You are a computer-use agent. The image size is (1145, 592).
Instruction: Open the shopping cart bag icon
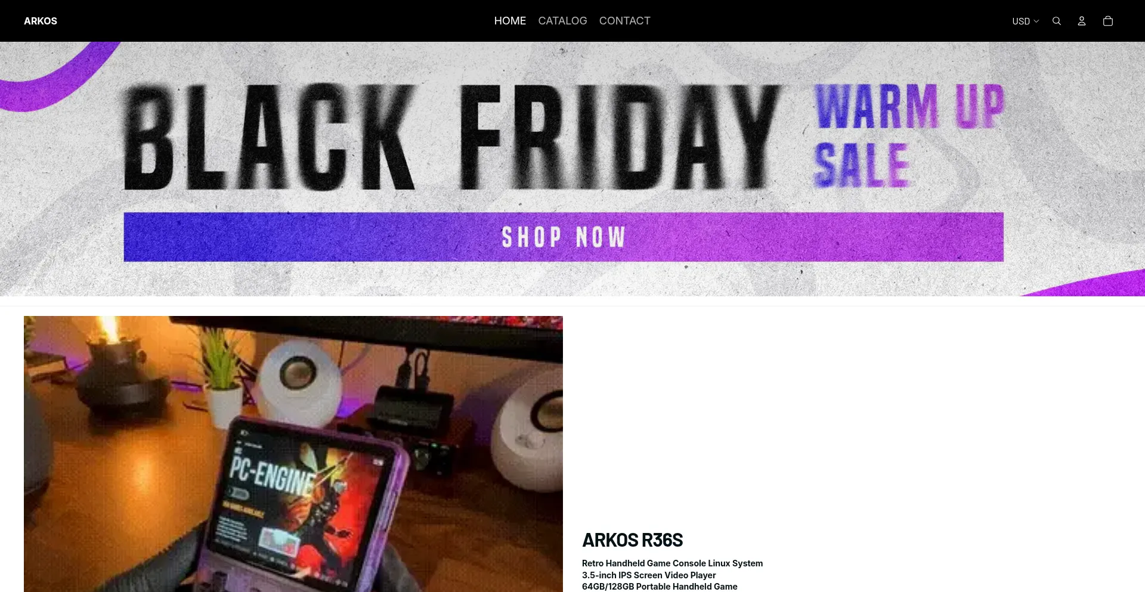pyautogui.click(x=1107, y=21)
